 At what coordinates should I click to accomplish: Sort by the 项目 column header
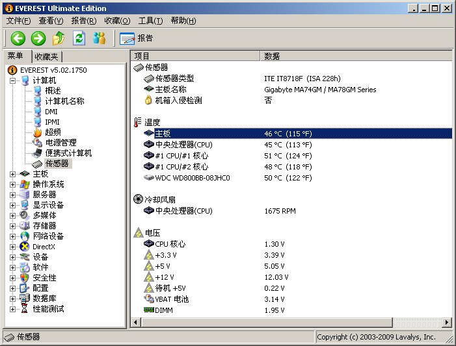(195, 56)
